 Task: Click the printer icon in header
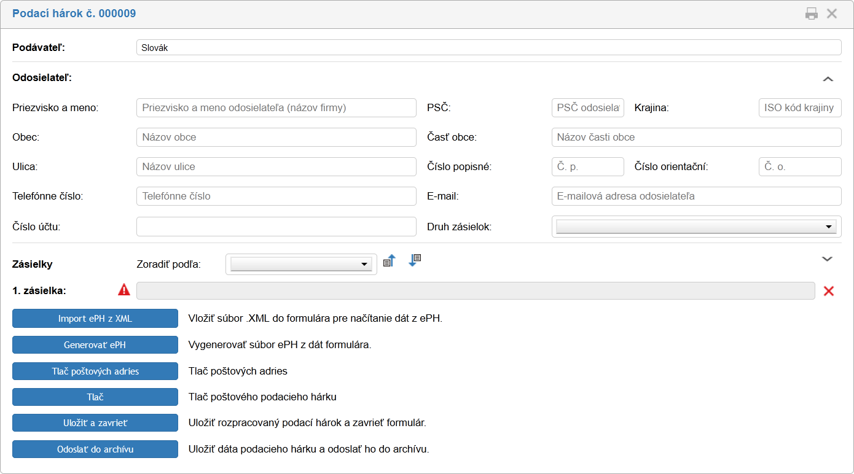(x=812, y=14)
